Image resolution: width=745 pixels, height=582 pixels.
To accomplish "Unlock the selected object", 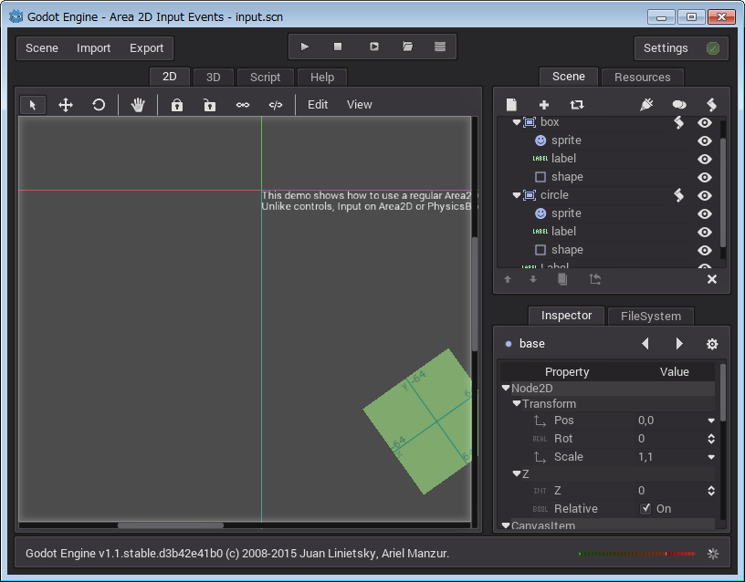I will [210, 105].
